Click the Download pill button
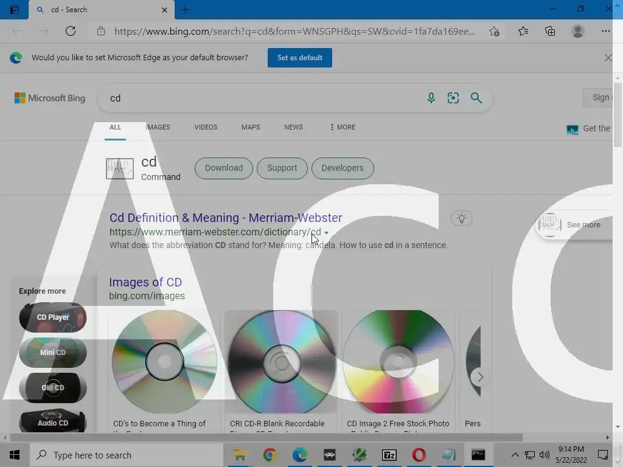Viewport: 623px width, 467px height. tap(224, 168)
